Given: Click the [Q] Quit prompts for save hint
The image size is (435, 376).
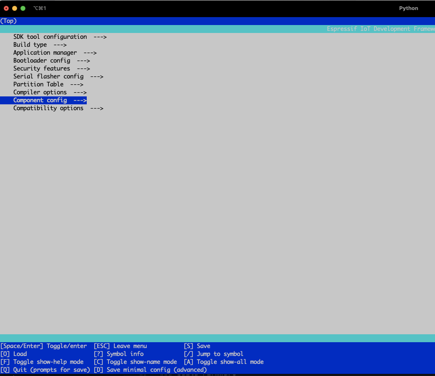Looking at the screenshot, I should (x=45, y=370).
